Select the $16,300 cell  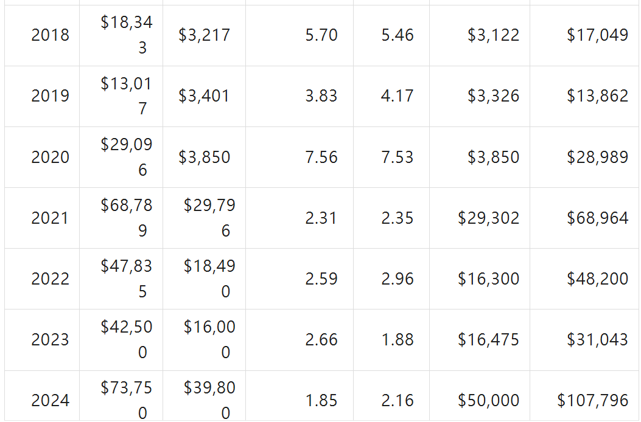[488, 278]
